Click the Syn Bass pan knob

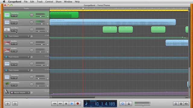[x=32, y=30]
